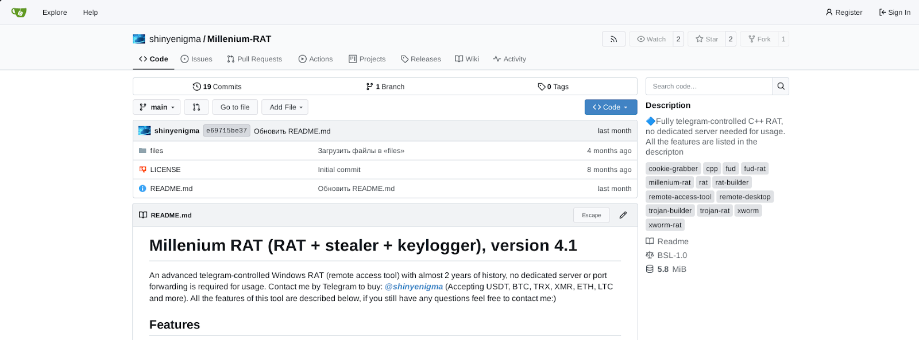
Task: Open the forks count 1
Action: coord(783,39)
